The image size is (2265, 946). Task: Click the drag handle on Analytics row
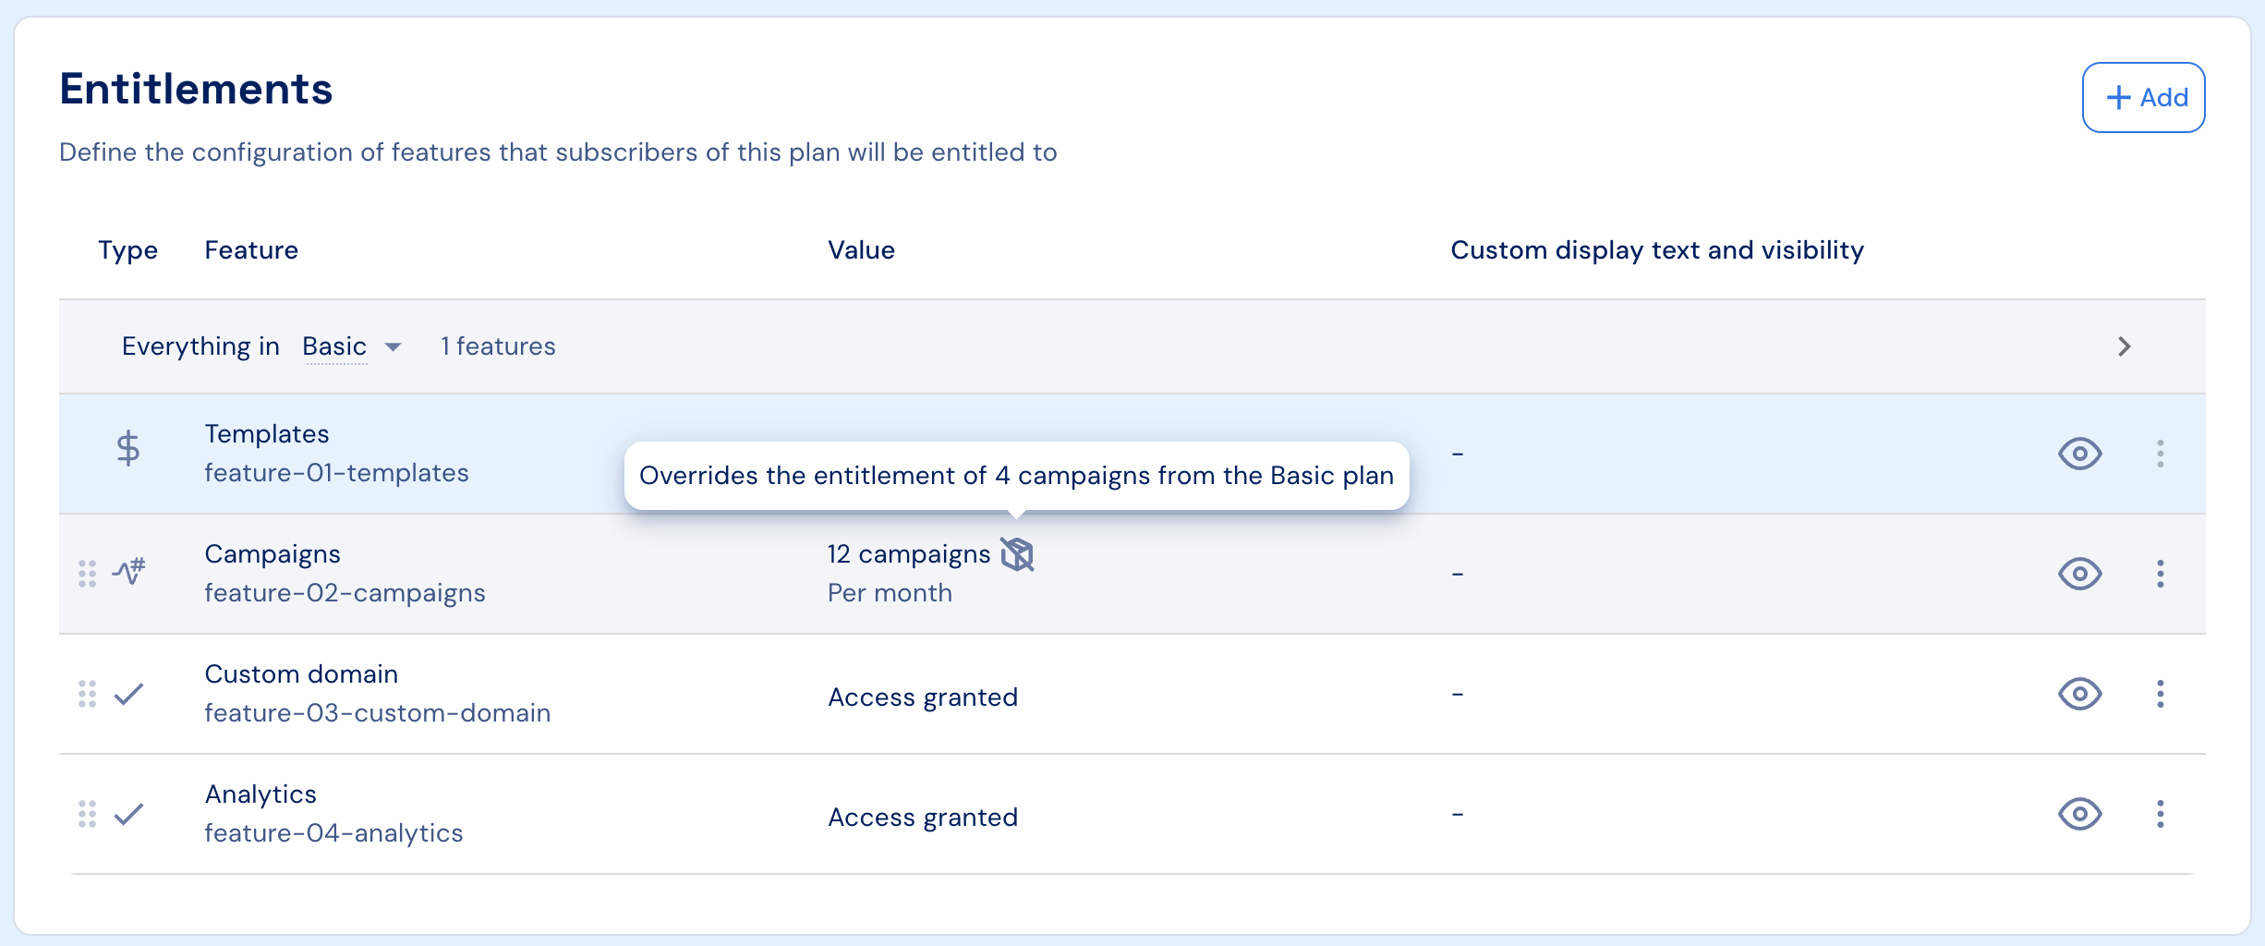pyautogui.click(x=87, y=814)
